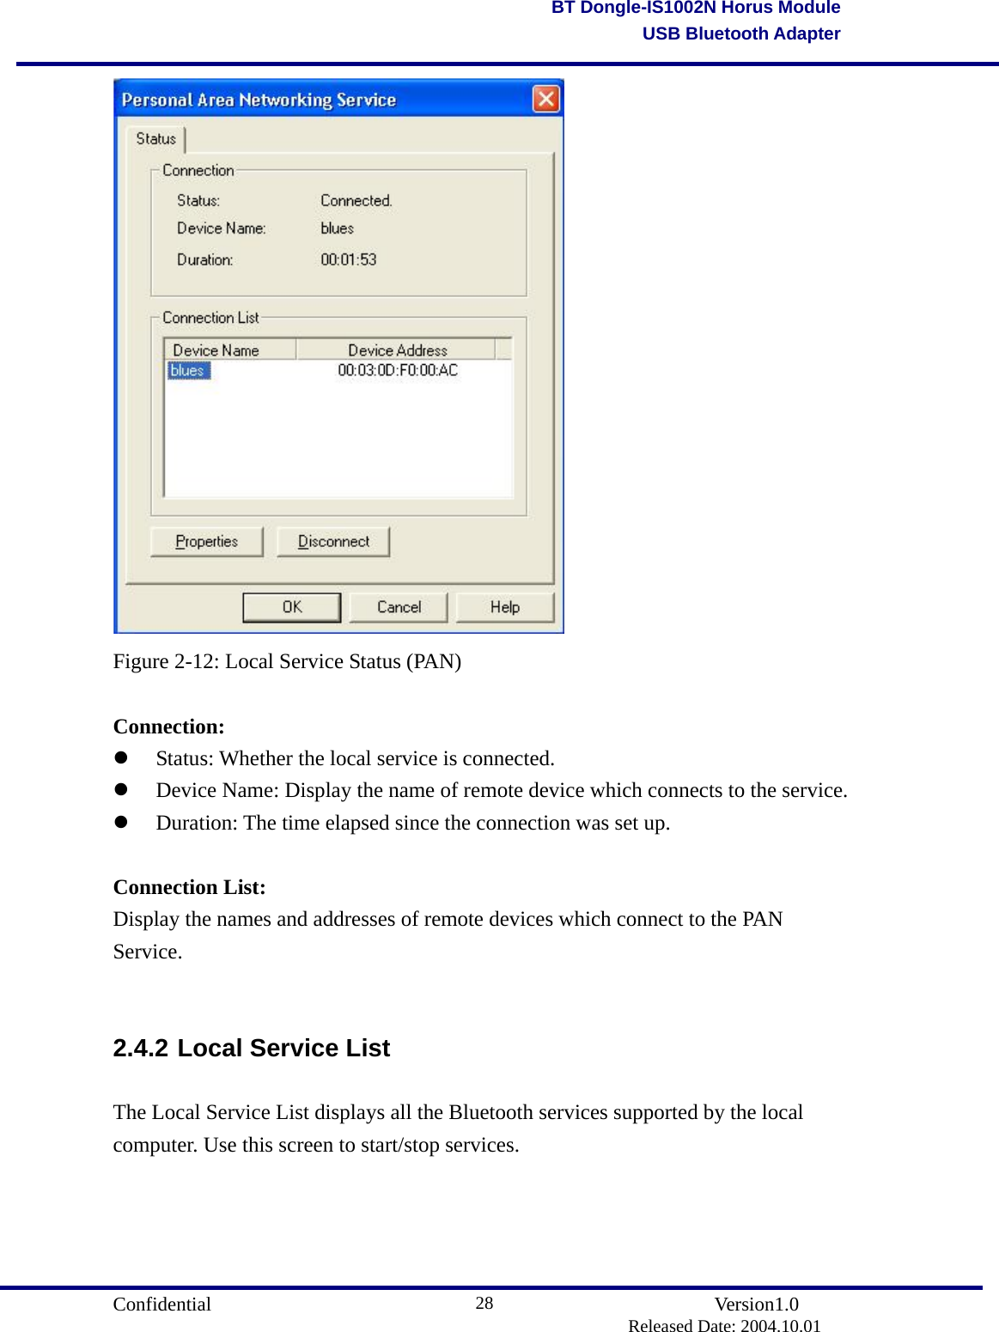Cancel the dialog changes
Image resolution: width=999 pixels, height=1332 pixels.
tap(397, 606)
